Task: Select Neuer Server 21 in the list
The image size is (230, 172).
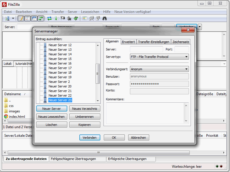Action: click(x=60, y=91)
